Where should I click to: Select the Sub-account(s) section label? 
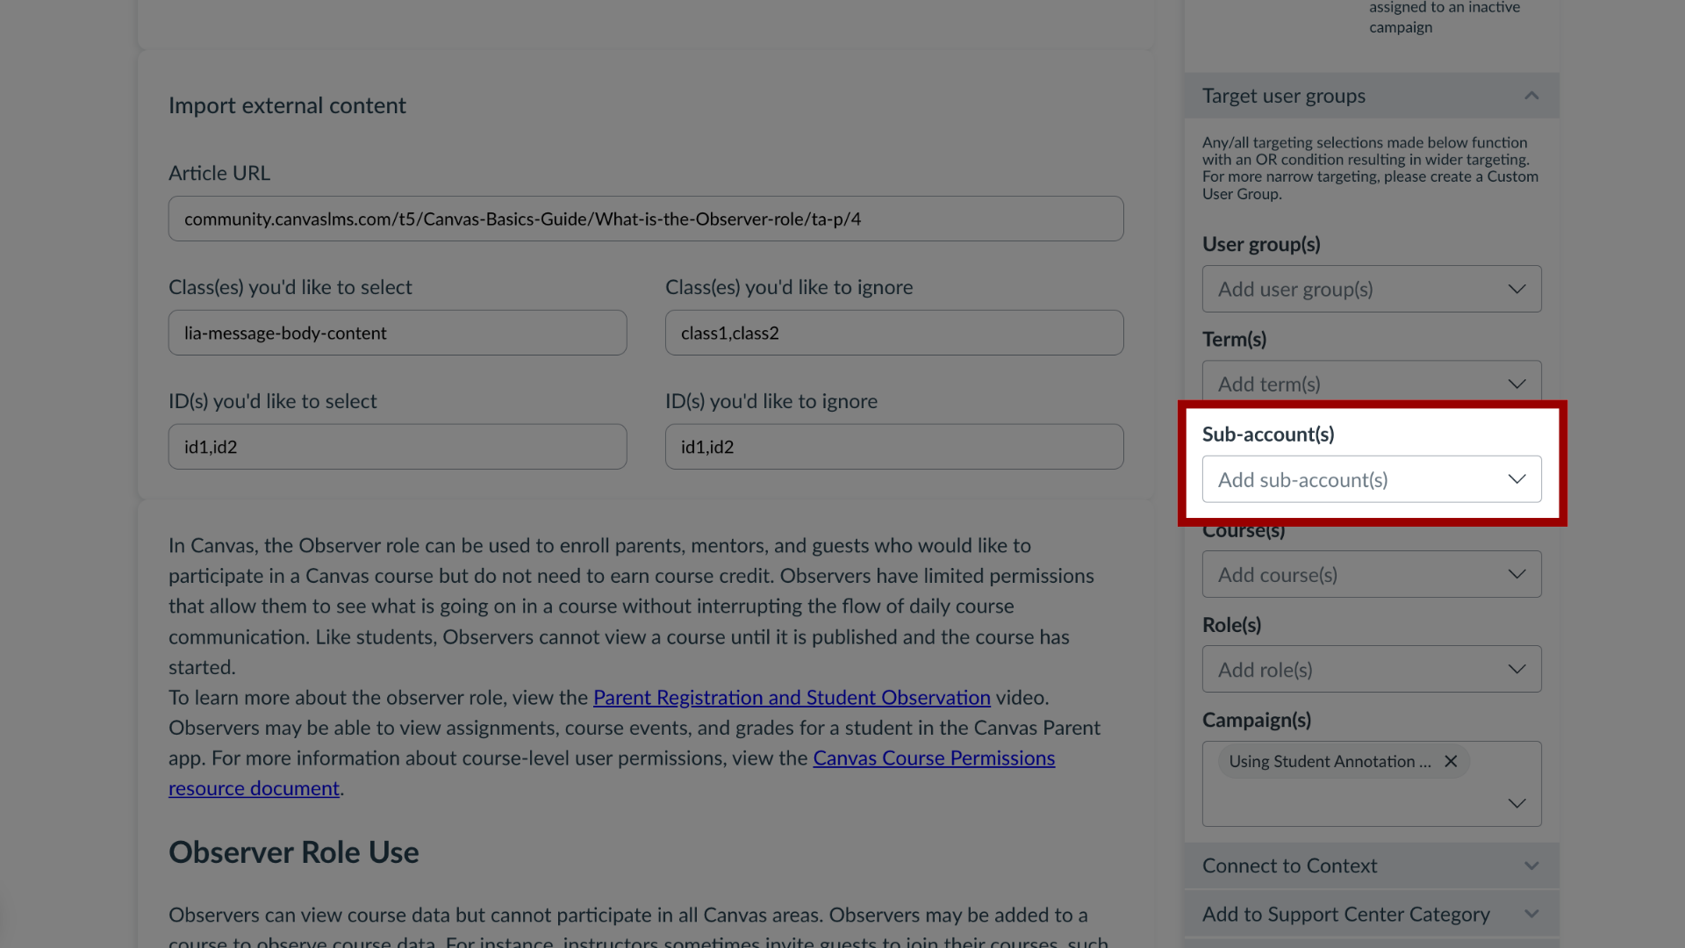[x=1268, y=434]
